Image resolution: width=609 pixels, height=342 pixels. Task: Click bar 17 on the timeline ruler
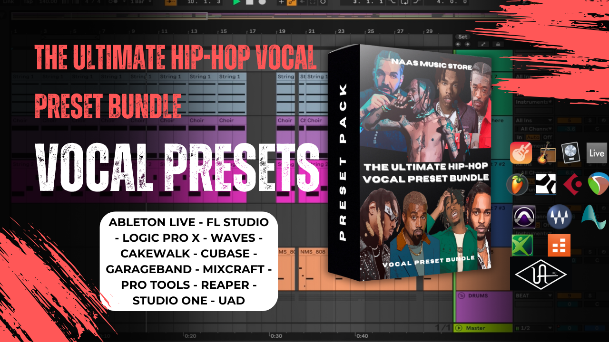click(x=253, y=31)
